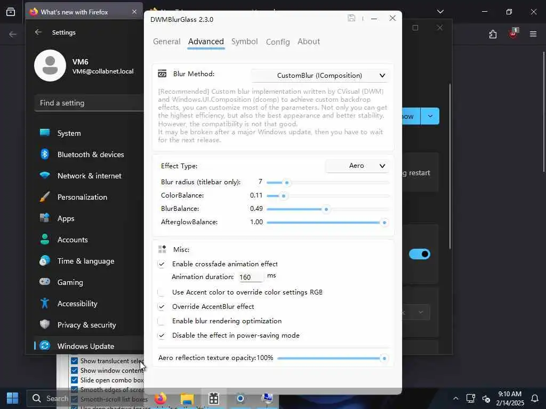Enable blur rendering optimization checkbox
Image resolution: width=546 pixels, height=409 pixels.
[162, 321]
